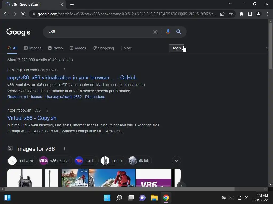Open options dots beside Images for v86
The height and width of the screenshot is (204, 273).
point(64,149)
